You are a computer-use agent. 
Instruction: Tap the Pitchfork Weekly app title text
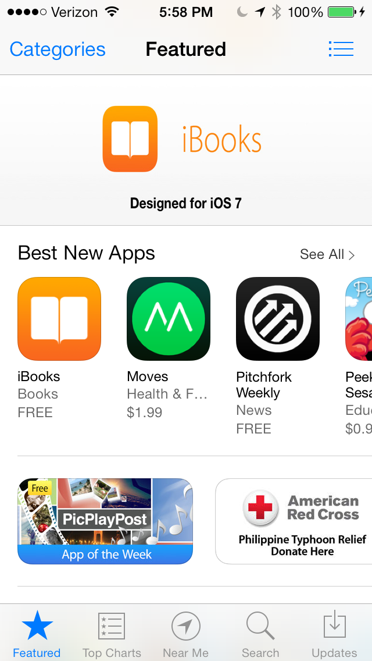[x=264, y=385]
